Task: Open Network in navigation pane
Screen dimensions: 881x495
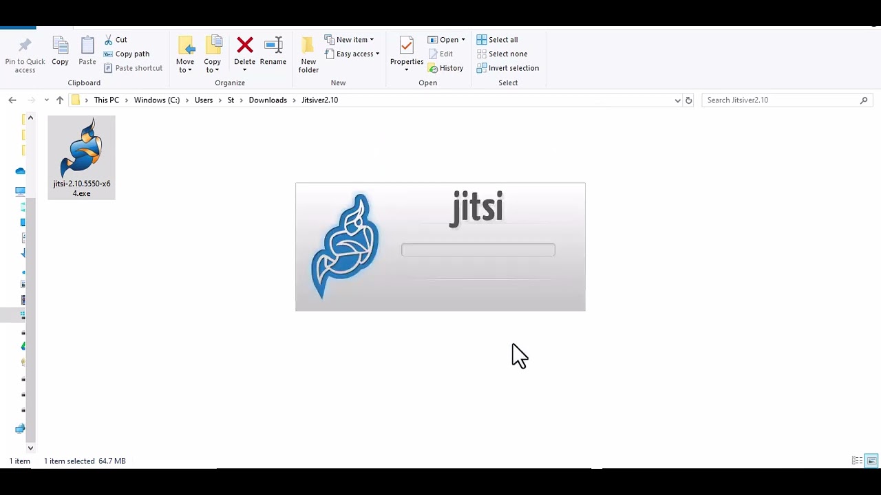Action: click(20, 429)
